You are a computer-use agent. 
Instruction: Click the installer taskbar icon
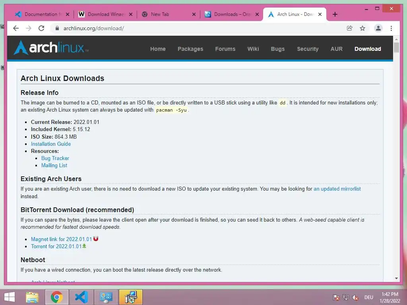pyautogui.click(x=130, y=297)
